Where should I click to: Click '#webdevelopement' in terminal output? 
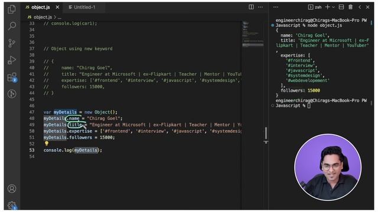click(307, 80)
